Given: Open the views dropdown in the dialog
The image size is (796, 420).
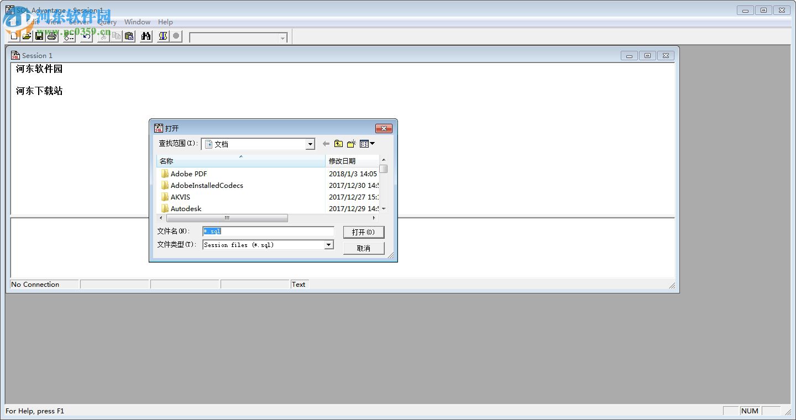Looking at the screenshot, I should 366,144.
